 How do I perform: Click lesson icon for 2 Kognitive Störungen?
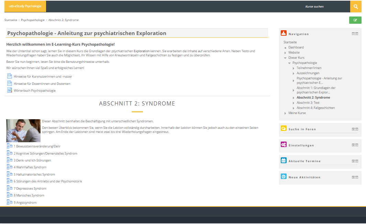point(10,153)
